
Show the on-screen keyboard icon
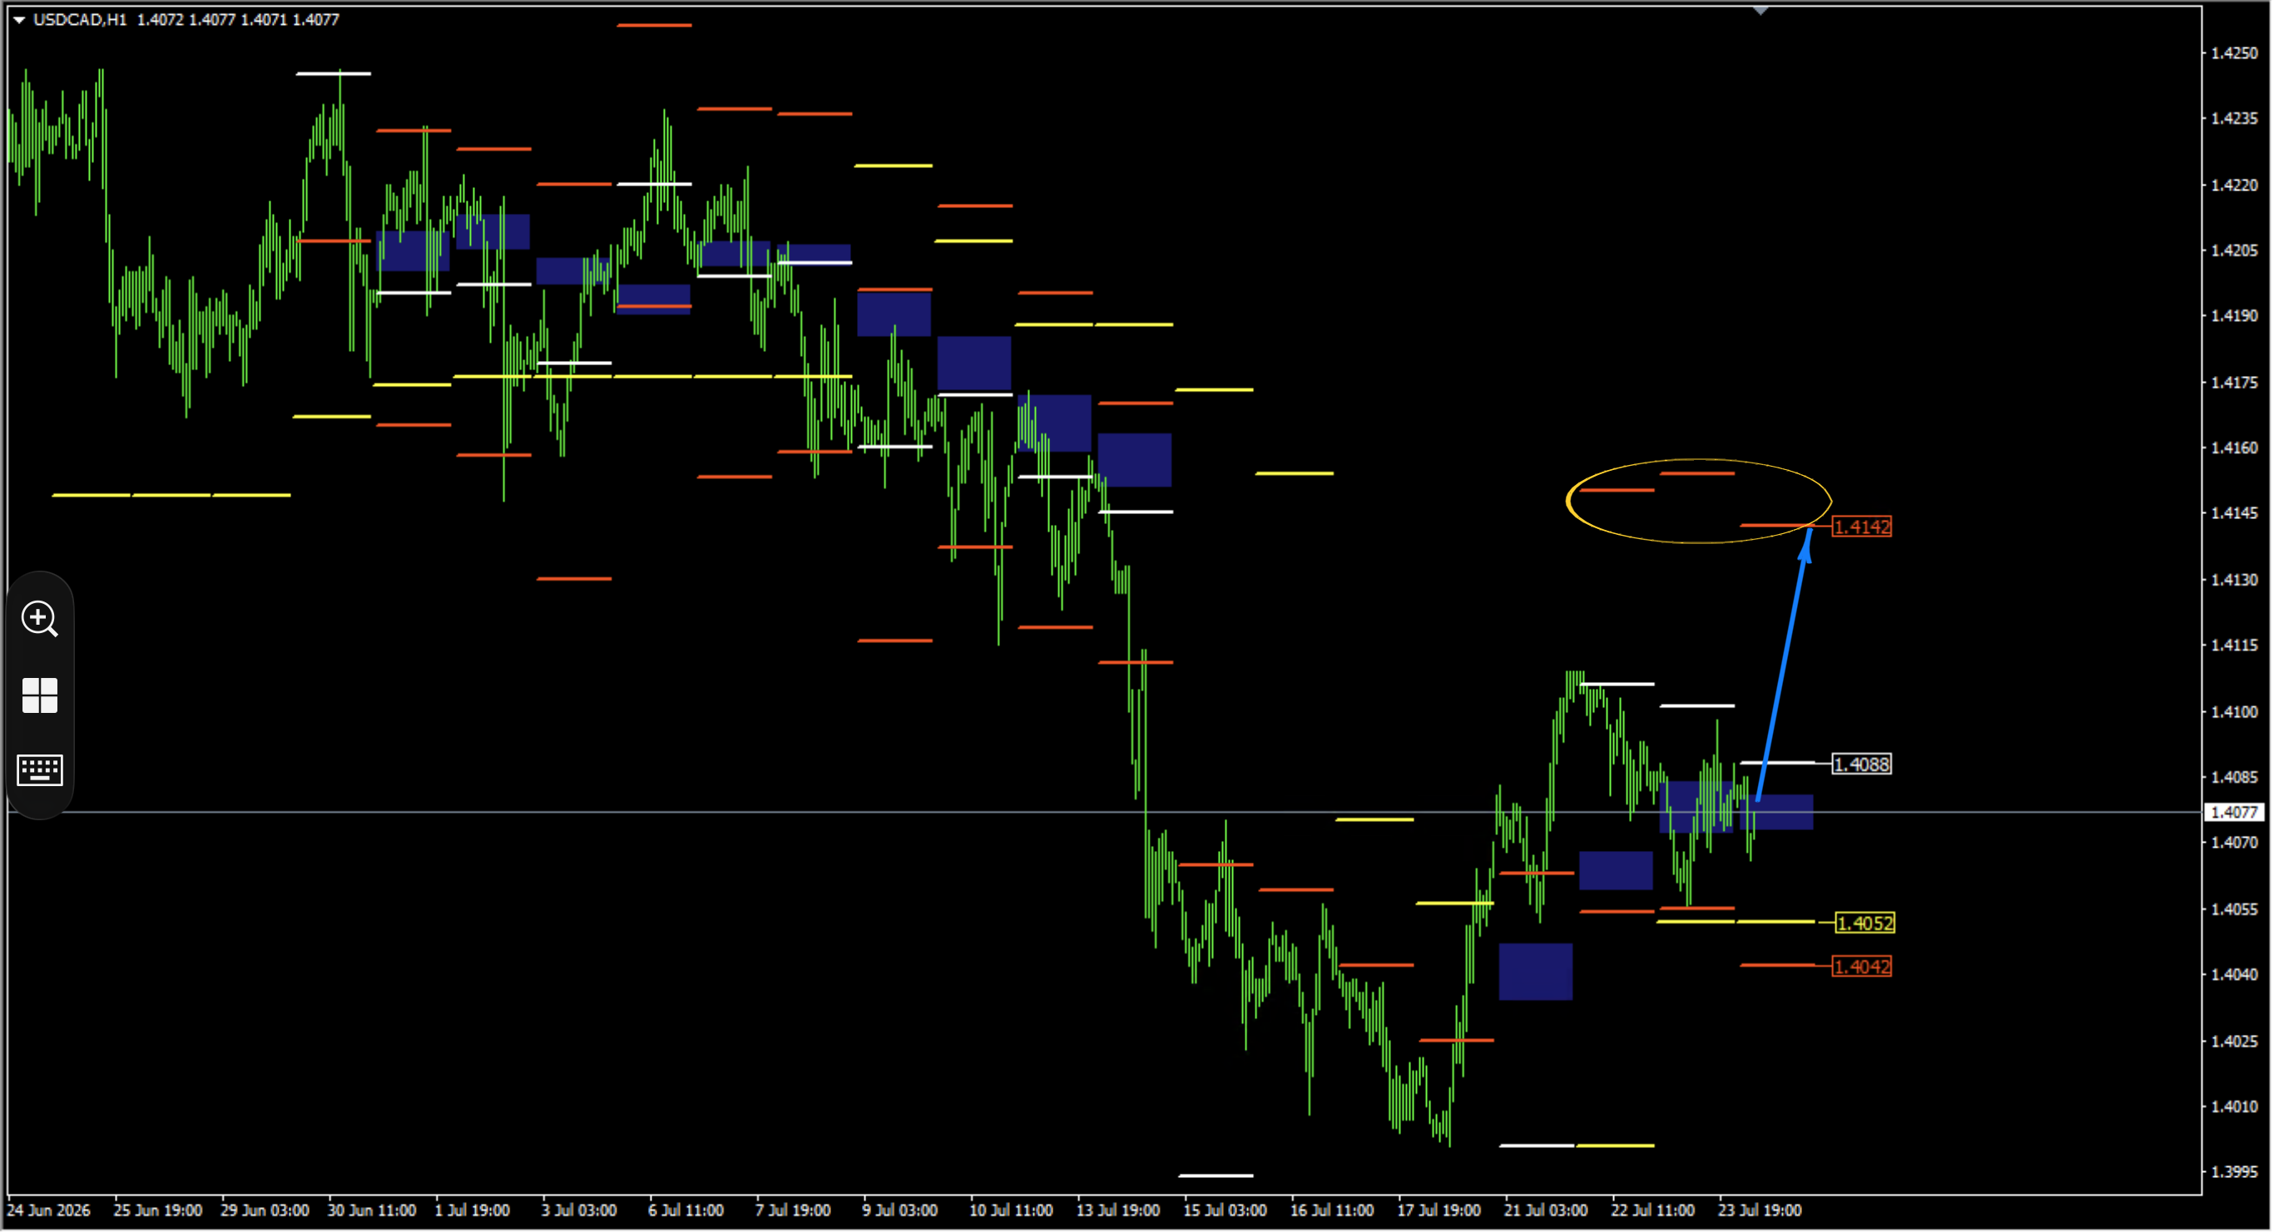click(x=40, y=769)
